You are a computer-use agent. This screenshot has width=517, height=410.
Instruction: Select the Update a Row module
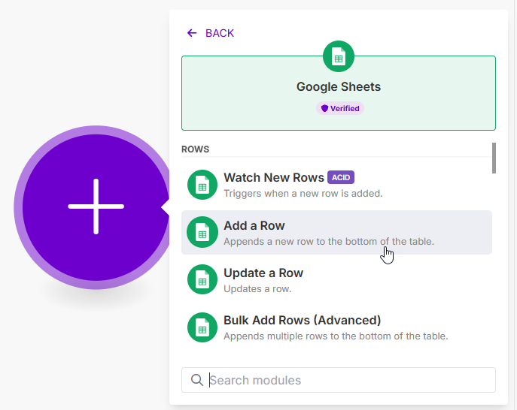(263, 273)
